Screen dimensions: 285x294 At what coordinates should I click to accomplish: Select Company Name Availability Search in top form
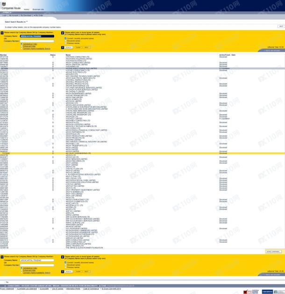pyautogui.click(x=21, y=49)
